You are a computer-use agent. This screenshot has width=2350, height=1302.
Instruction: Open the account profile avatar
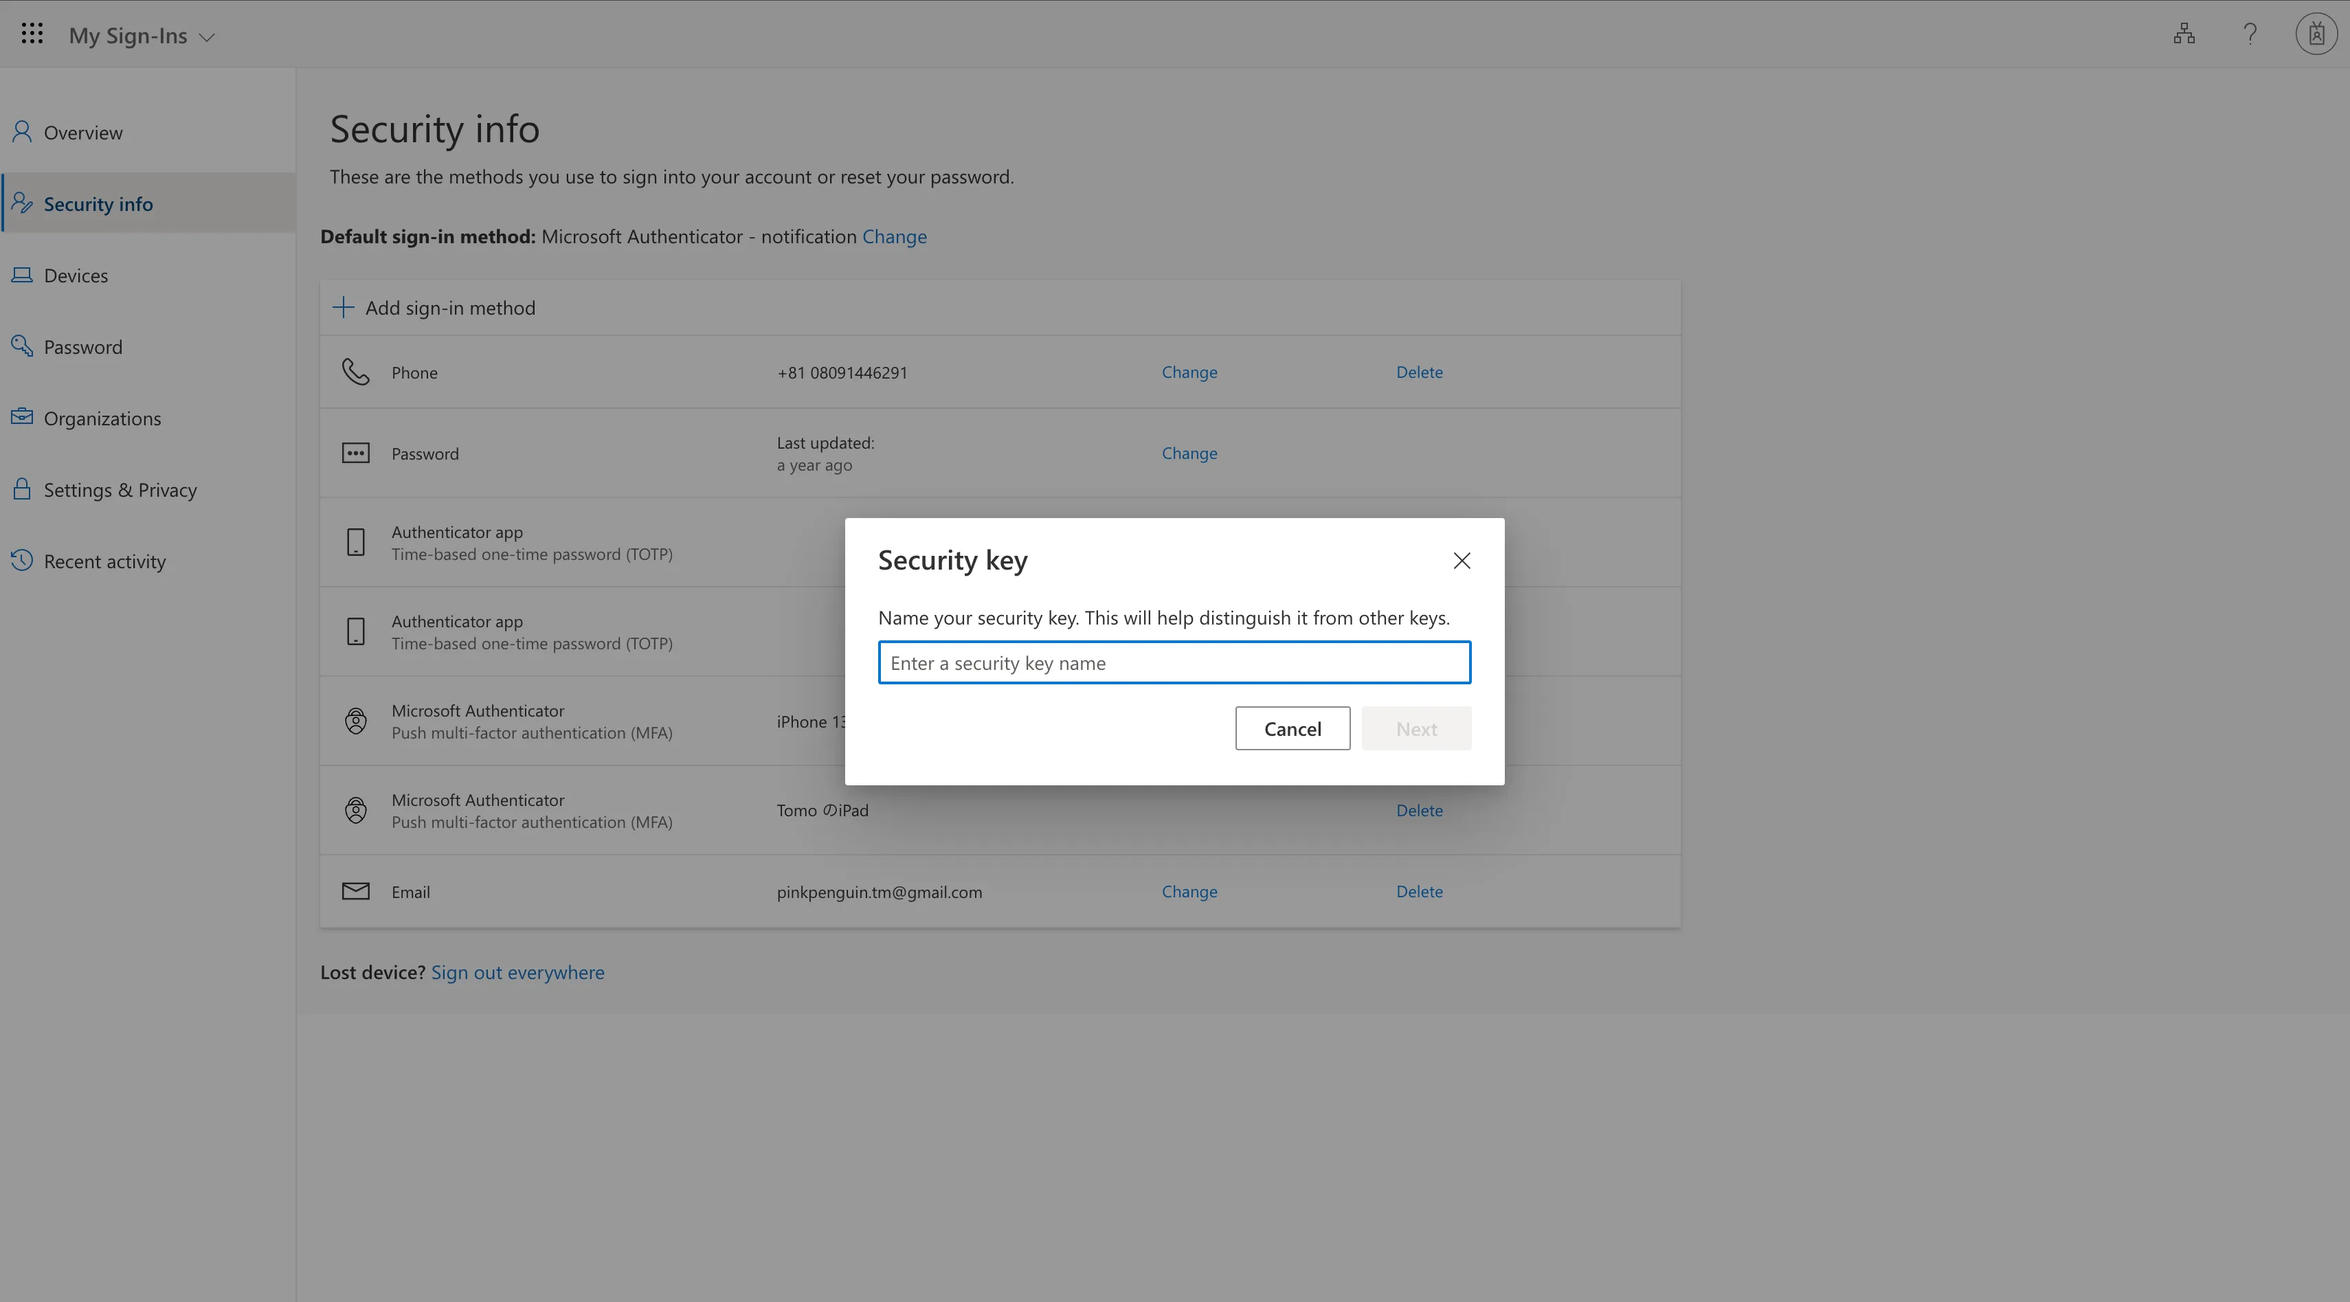(2316, 34)
